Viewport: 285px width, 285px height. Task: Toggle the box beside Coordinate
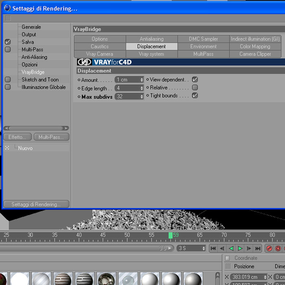[227, 258]
